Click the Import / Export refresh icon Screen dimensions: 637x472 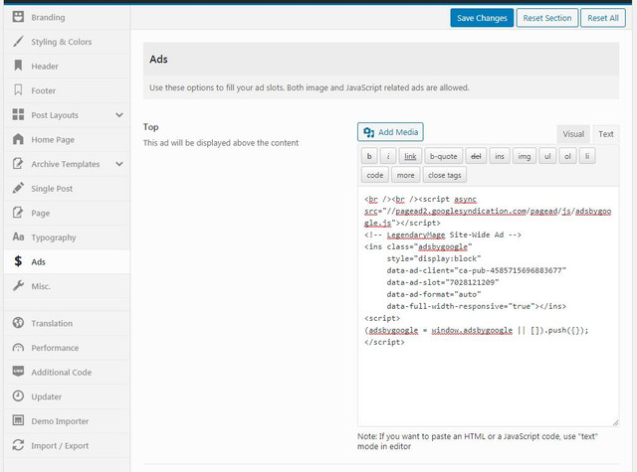coord(18,445)
